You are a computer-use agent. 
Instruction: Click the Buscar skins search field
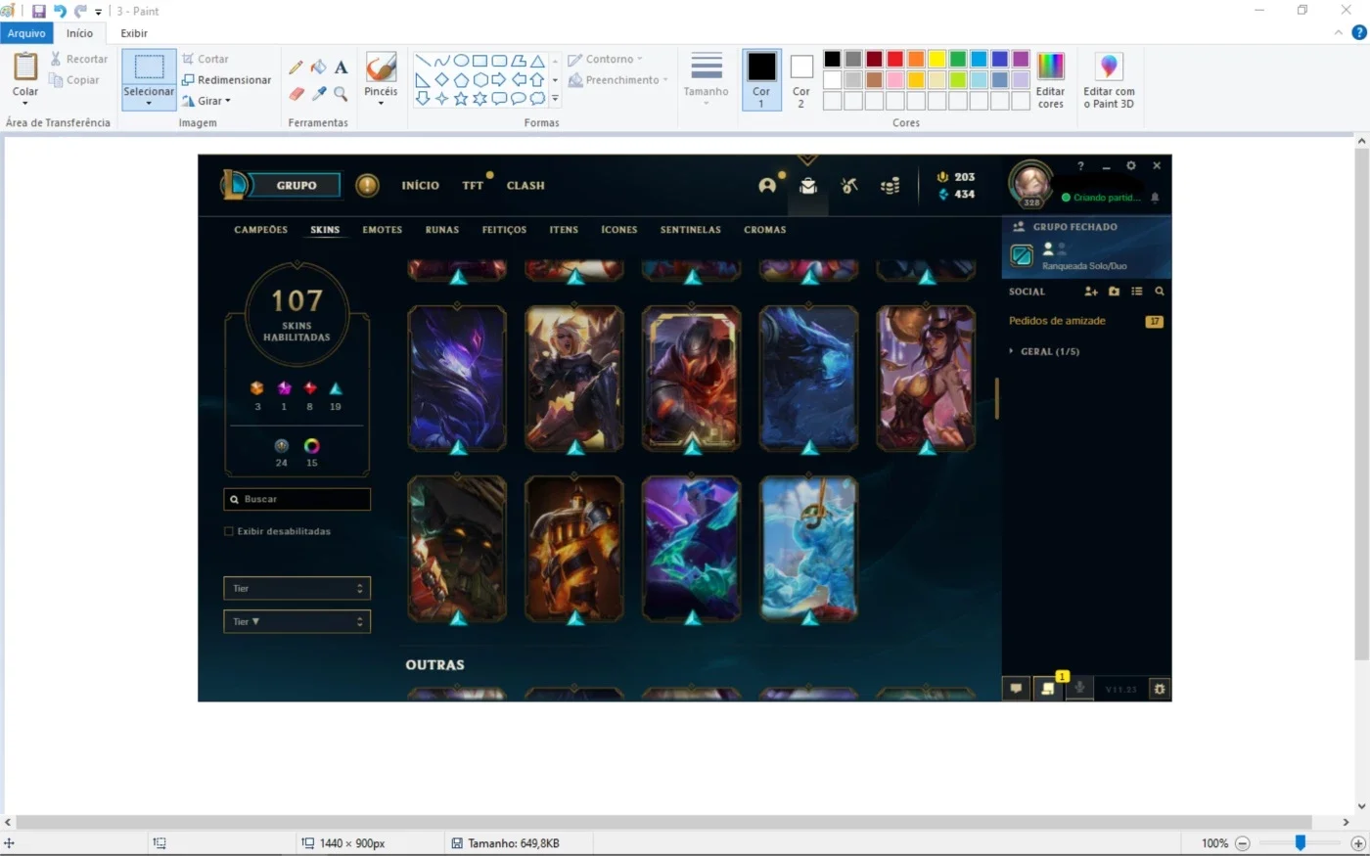coord(297,499)
